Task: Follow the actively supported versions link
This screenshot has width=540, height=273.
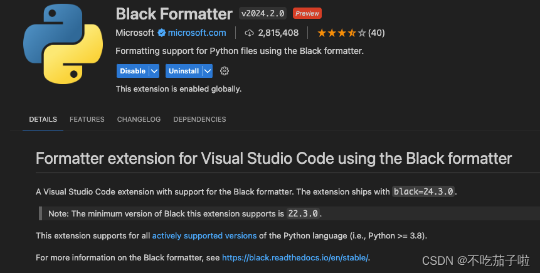Action: point(204,236)
